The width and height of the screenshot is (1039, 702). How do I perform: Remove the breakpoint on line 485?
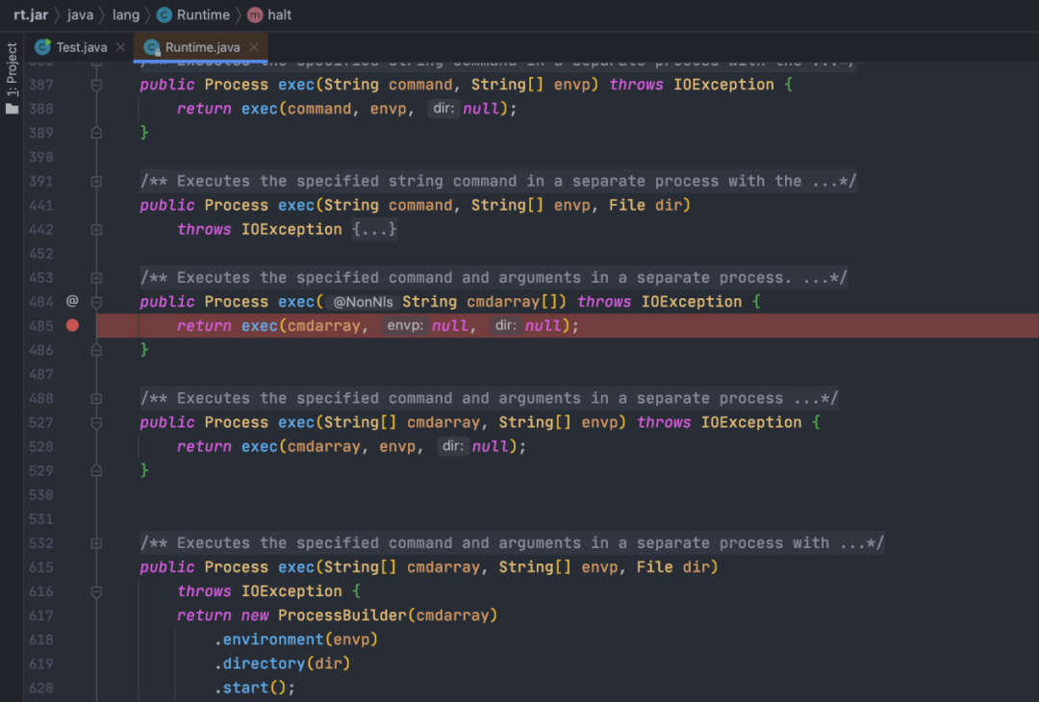pyautogui.click(x=72, y=325)
